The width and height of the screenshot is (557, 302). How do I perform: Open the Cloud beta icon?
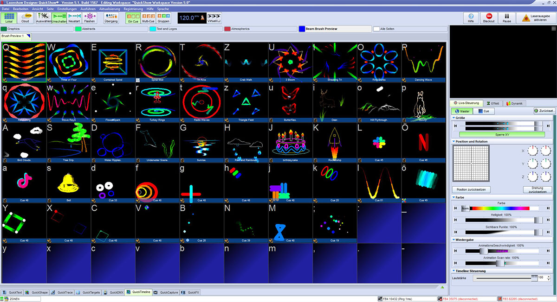(25, 18)
